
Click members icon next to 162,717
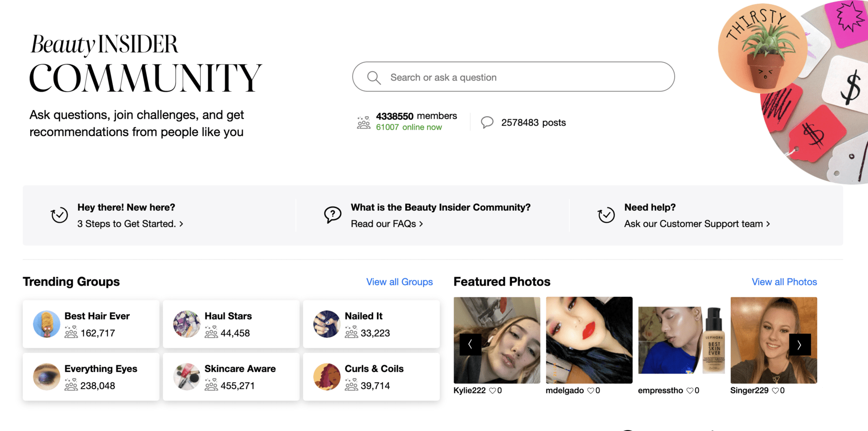pos(71,332)
